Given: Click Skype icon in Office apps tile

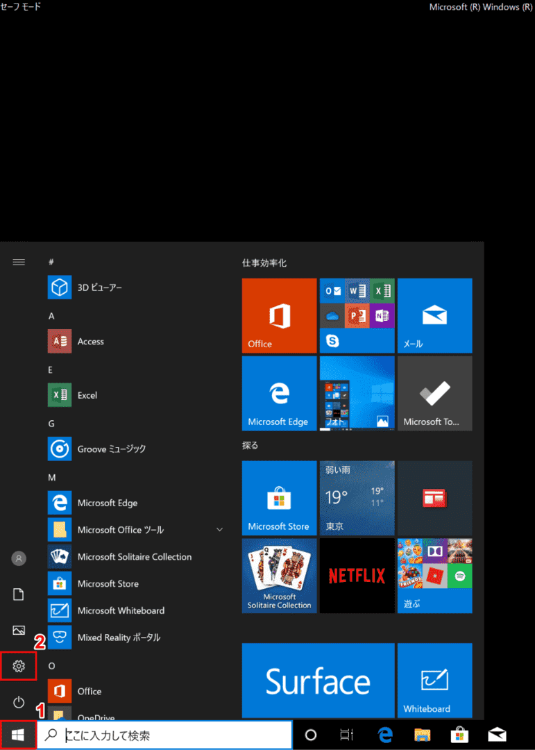Looking at the screenshot, I should click(333, 340).
